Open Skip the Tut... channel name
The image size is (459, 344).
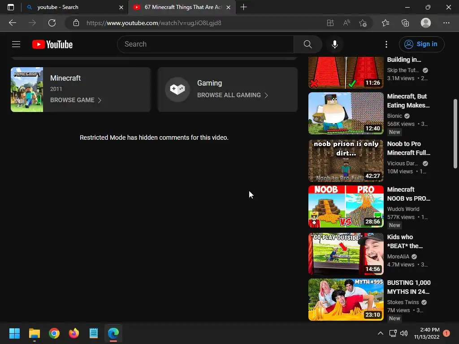point(403,70)
